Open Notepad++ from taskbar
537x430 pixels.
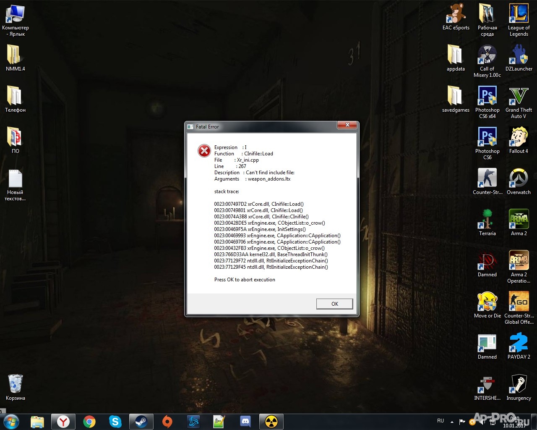click(x=219, y=421)
